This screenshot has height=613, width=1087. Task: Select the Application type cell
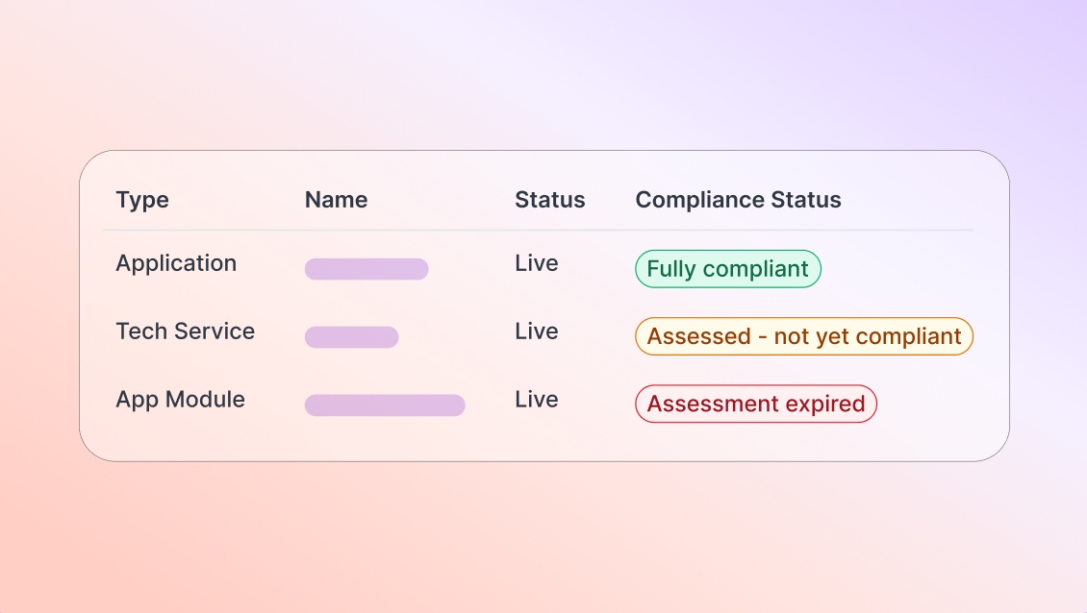(176, 264)
